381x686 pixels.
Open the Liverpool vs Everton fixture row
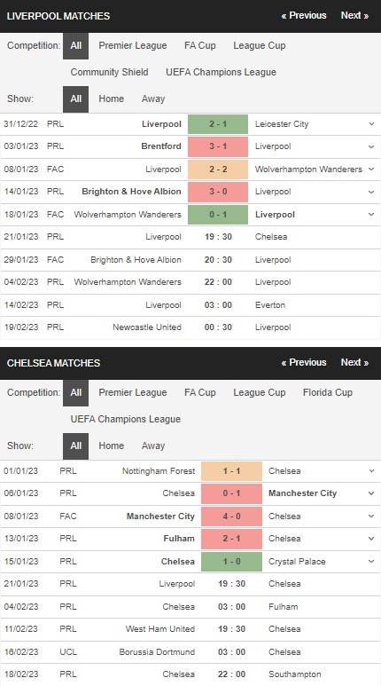tap(190, 305)
